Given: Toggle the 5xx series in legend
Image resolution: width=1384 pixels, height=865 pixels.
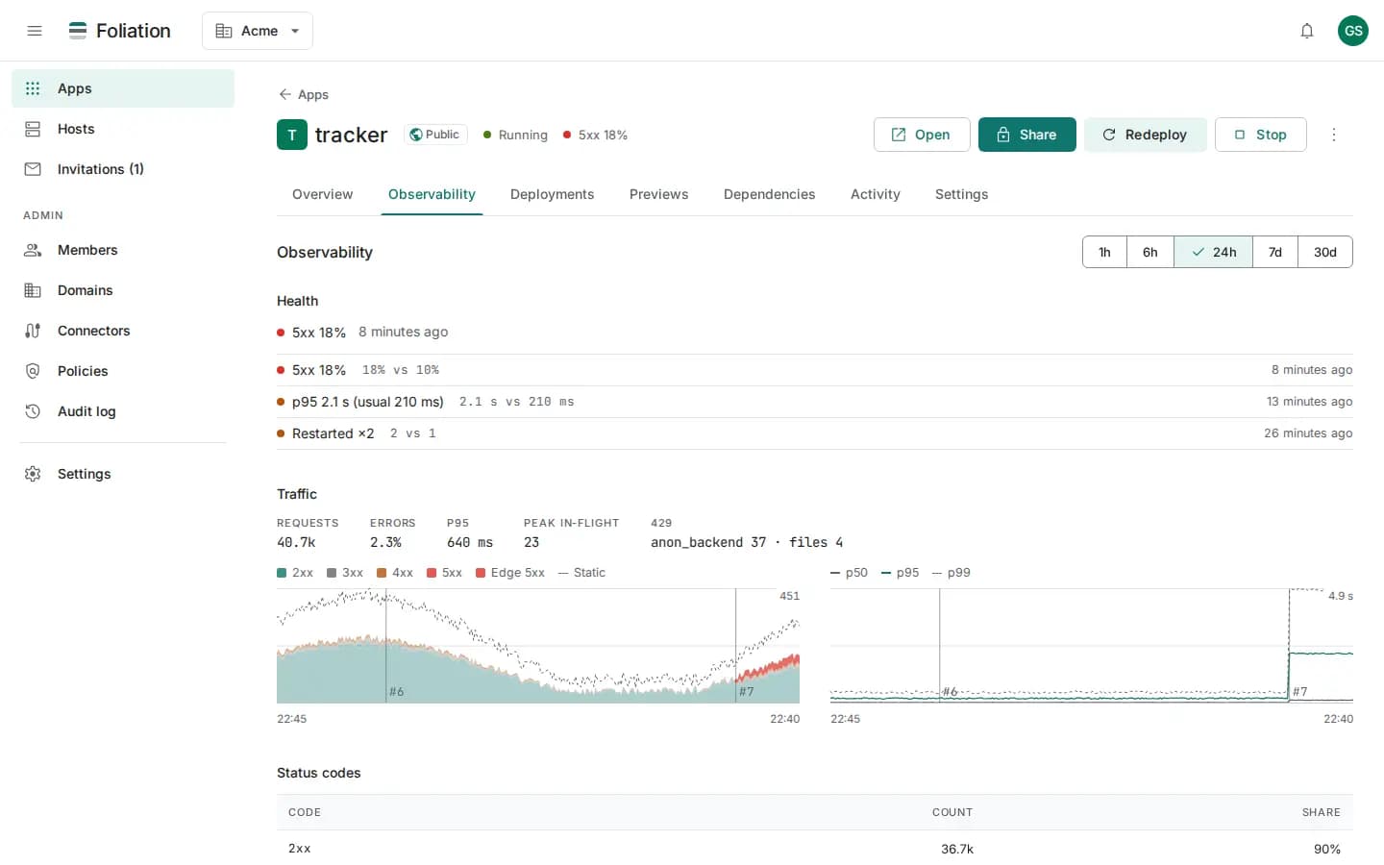Looking at the screenshot, I should point(445,573).
